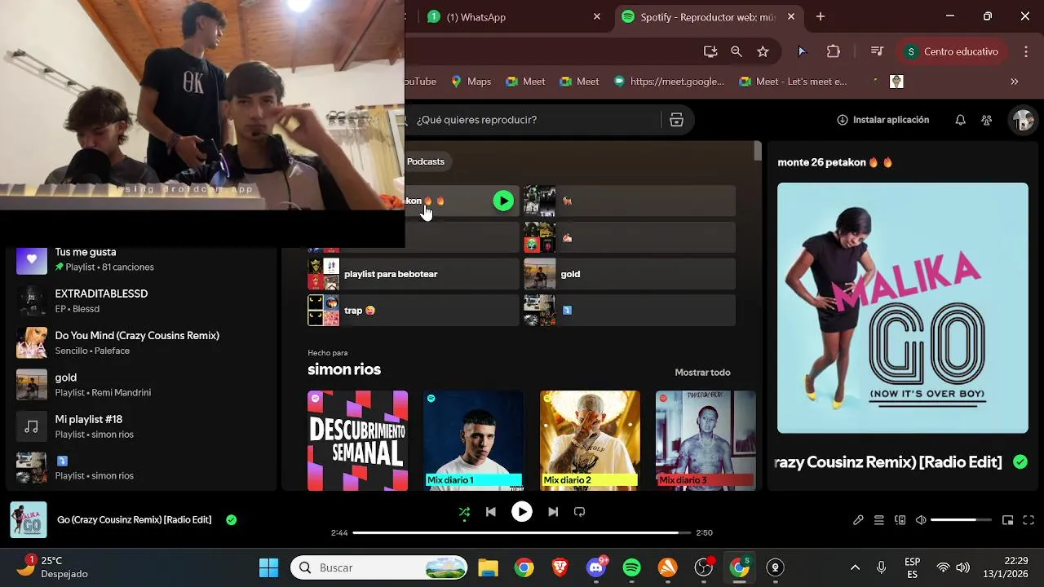
Task: Open Tus me gusta in library
Action: [140, 259]
